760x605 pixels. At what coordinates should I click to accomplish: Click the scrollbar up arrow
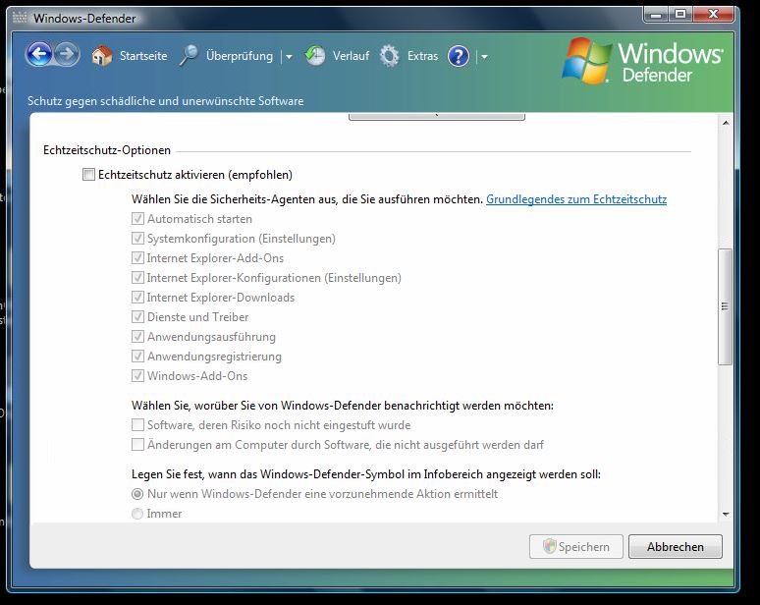(726, 123)
